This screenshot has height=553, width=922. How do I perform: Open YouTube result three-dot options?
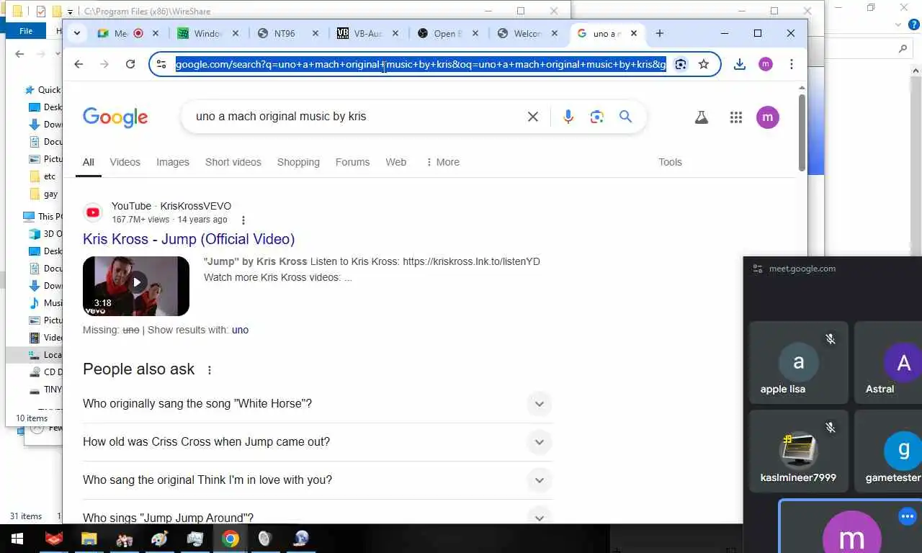(x=243, y=220)
